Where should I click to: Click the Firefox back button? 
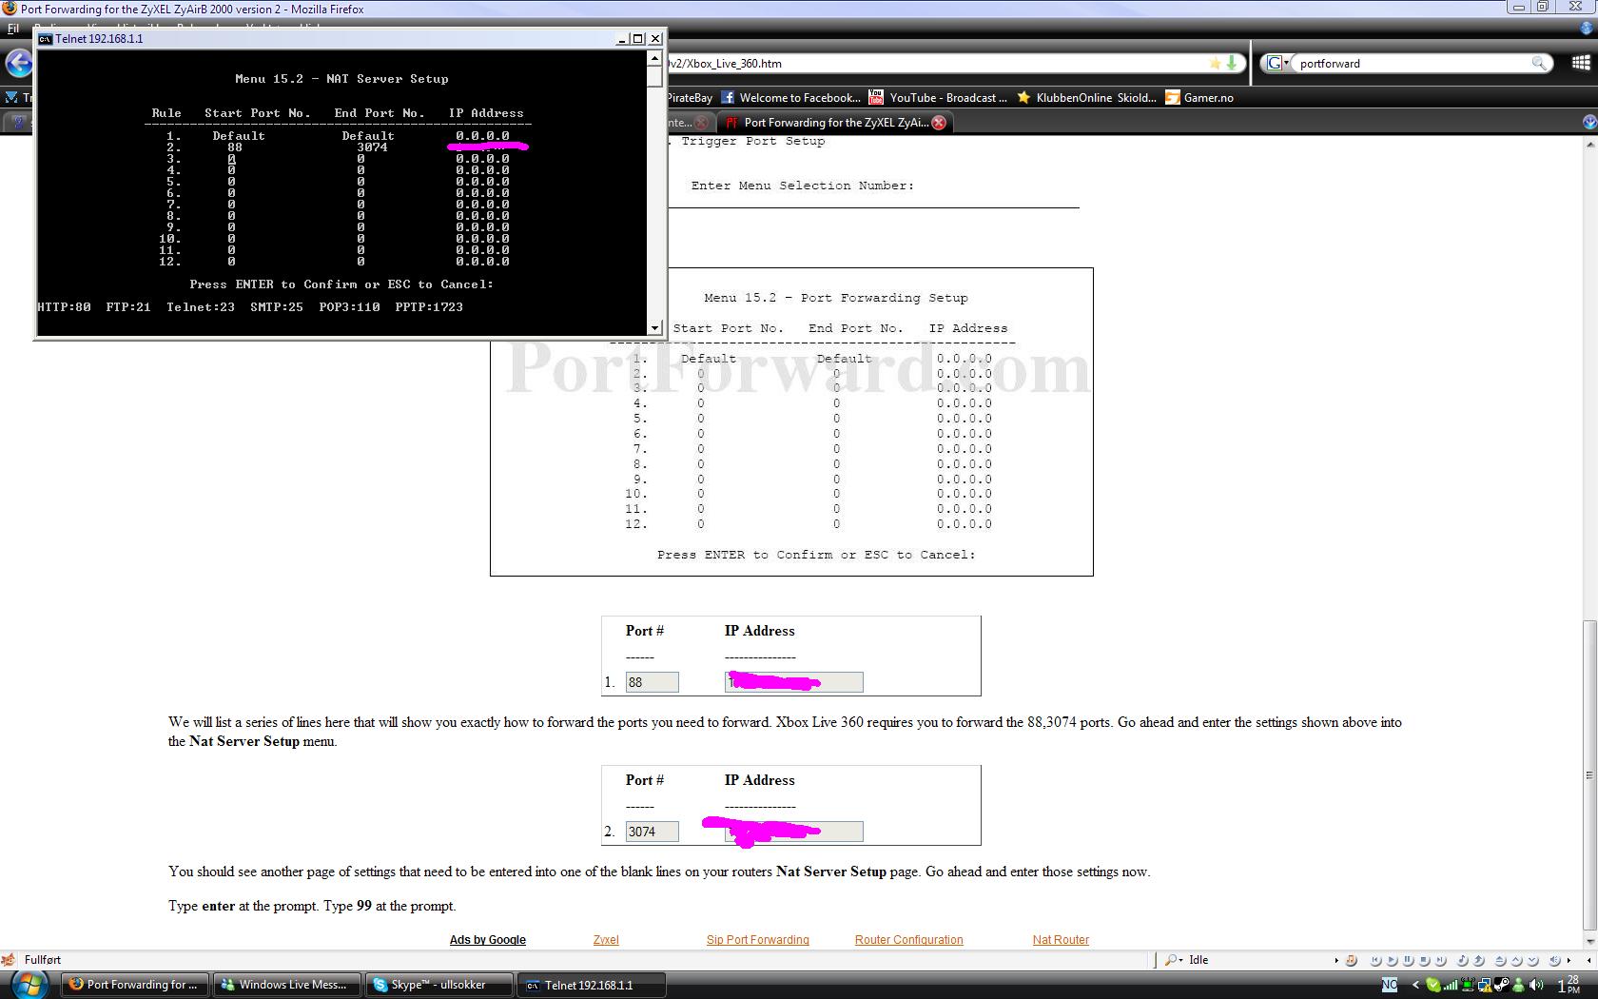point(18,64)
